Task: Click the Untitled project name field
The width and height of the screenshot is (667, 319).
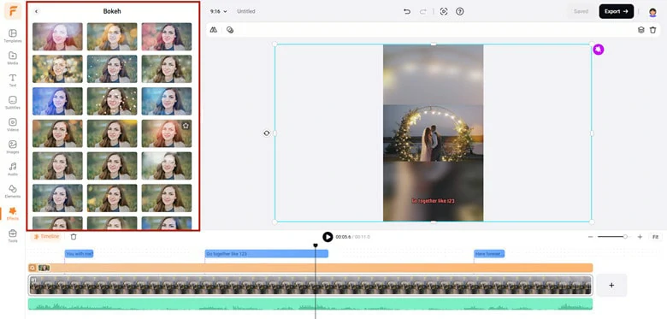Action: 246,11
